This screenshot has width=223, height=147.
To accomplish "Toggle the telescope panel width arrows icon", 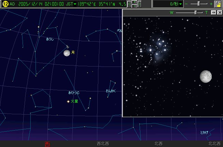I will (213, 12).
